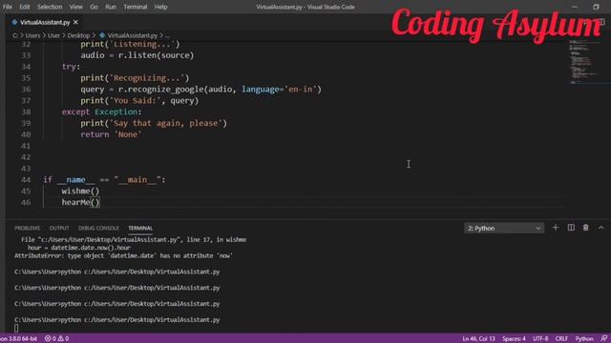Switch to the Output panel tab
The image size is (611, 343).
pyautogui.click(x=59, y=228)
